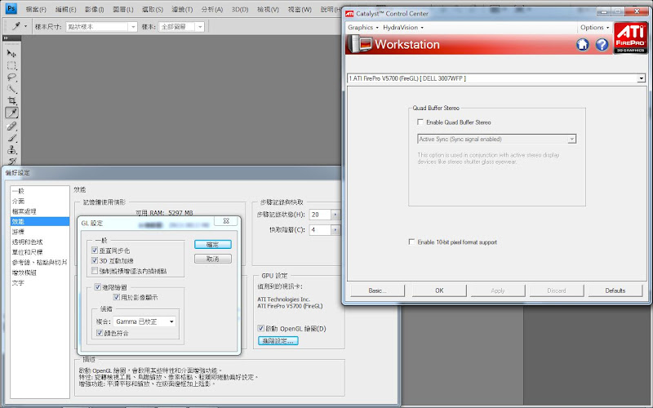Toggle 3D 互動加速 checkbox
653x408 pixels.
click(95, 260)
